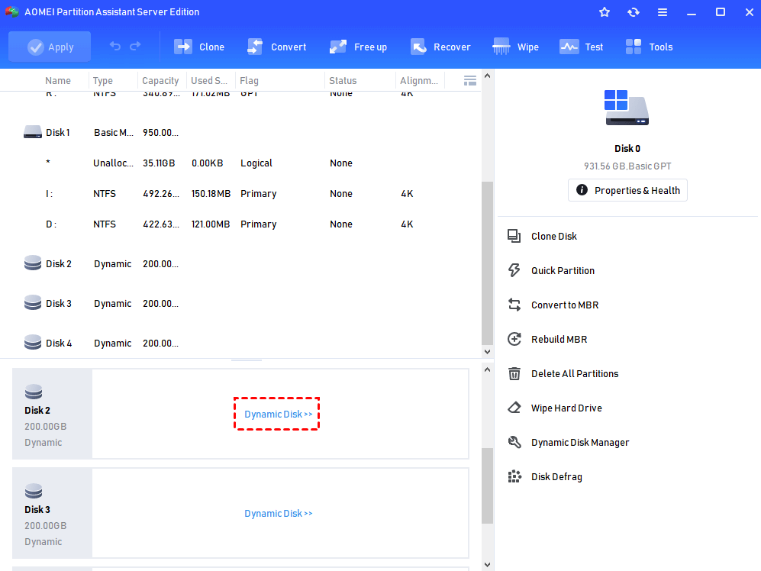Click the Dynamic Disk >> link for Disk 3
The height and width of the screenshot is (571, 761).
(x=278, y=513)
